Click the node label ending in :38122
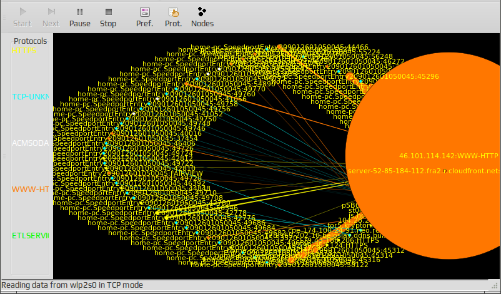Image resolution: width=501 pixels, height=294 pixels. [280, 265]
